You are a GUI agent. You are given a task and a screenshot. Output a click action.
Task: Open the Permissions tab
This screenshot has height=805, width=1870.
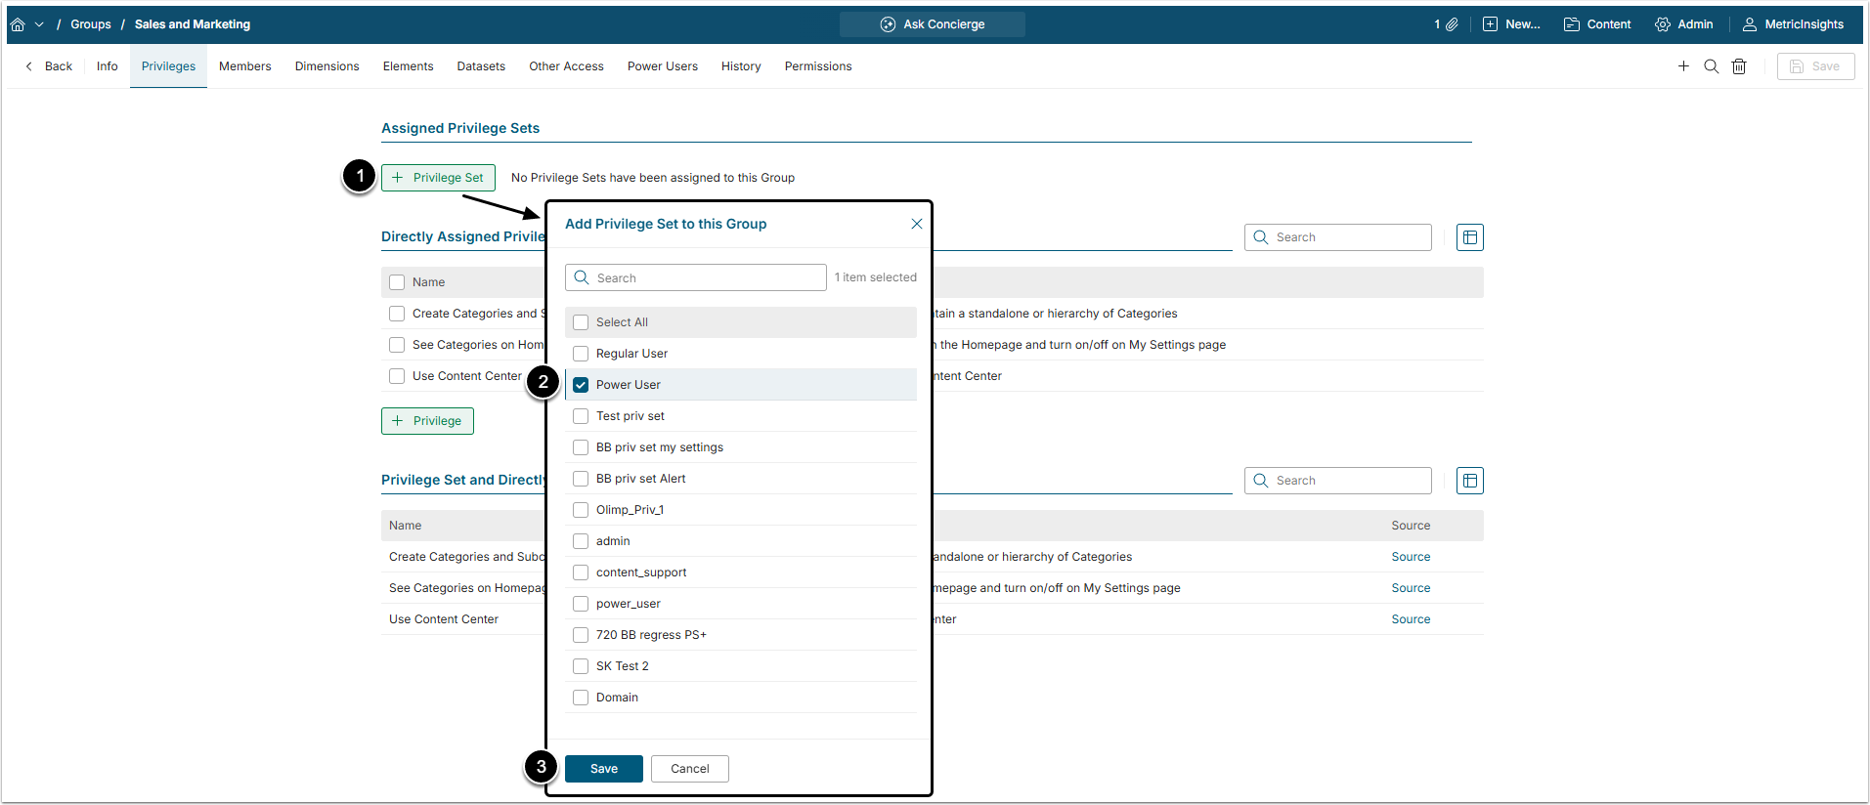817,66
